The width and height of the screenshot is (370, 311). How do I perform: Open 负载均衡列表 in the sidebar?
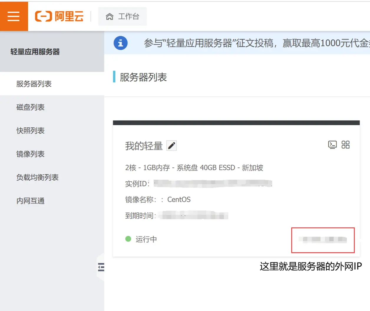[52, 177]
